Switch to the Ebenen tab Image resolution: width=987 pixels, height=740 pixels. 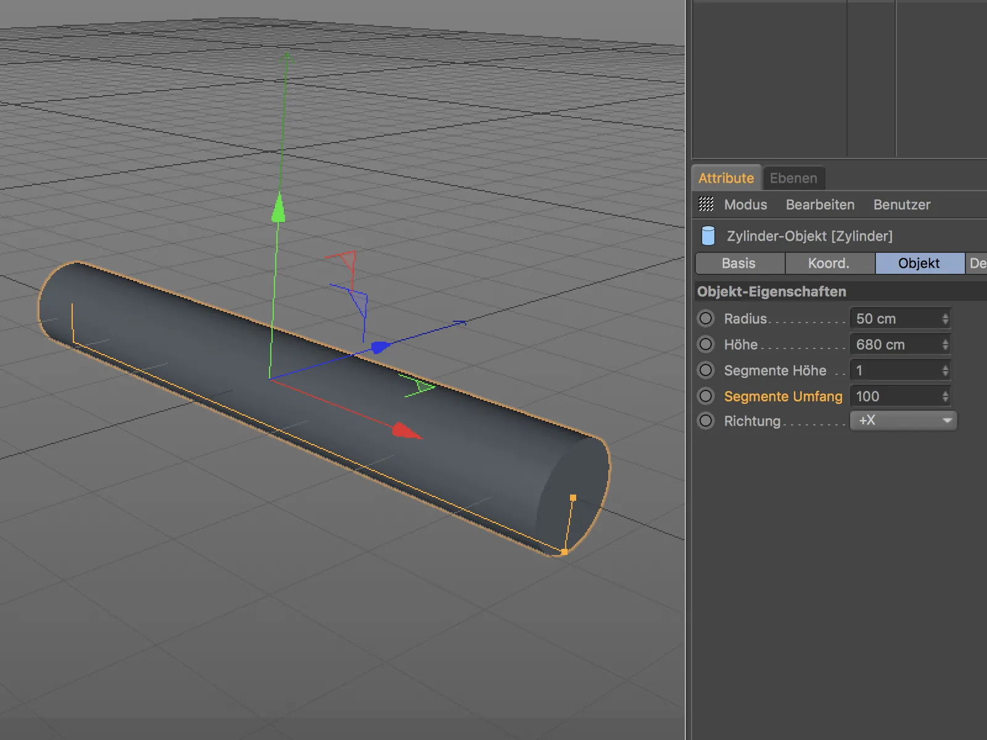tap(793, 178)
